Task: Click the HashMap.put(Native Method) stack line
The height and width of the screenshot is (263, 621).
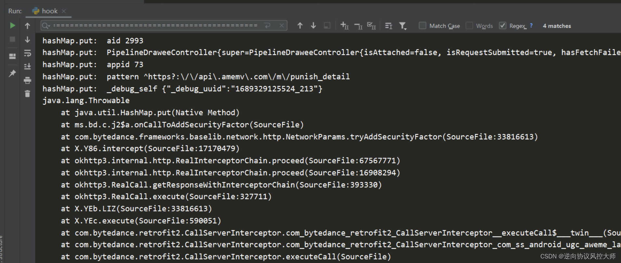Action: click(150, 113)
